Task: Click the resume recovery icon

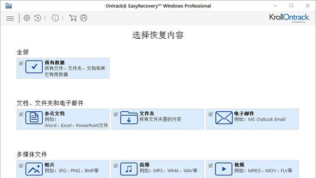Action: pos(38,18)
